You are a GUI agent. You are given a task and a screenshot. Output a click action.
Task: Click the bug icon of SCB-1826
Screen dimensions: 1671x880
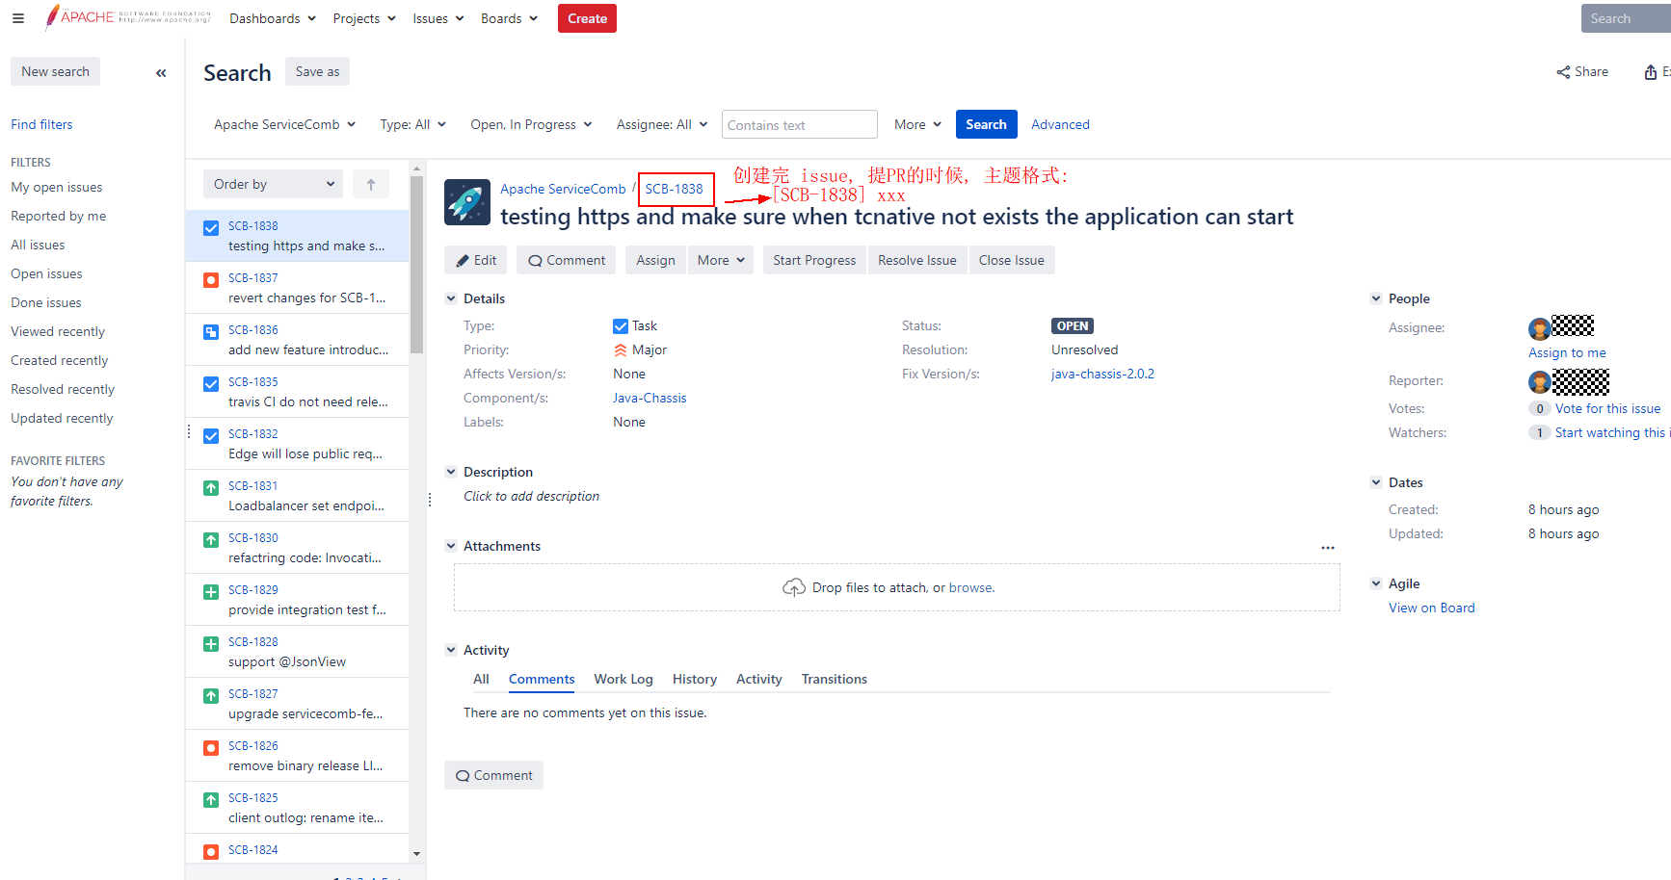(x=211, y=748)
